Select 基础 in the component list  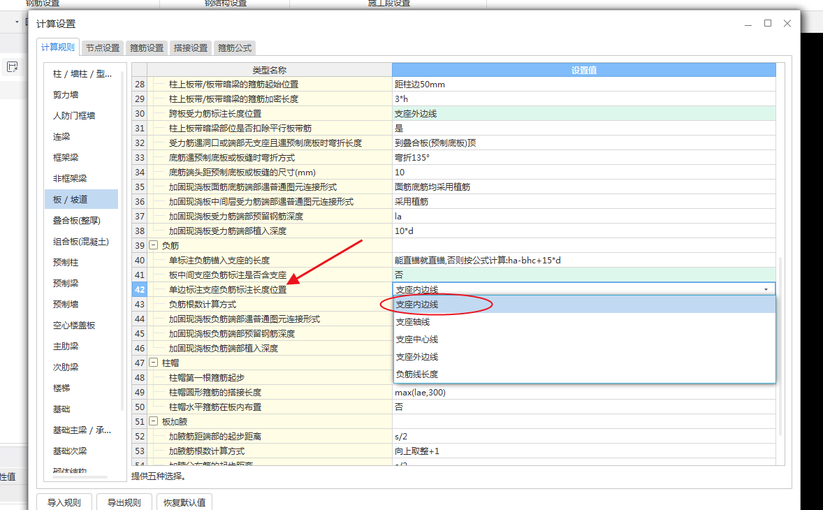coord(82,409)
